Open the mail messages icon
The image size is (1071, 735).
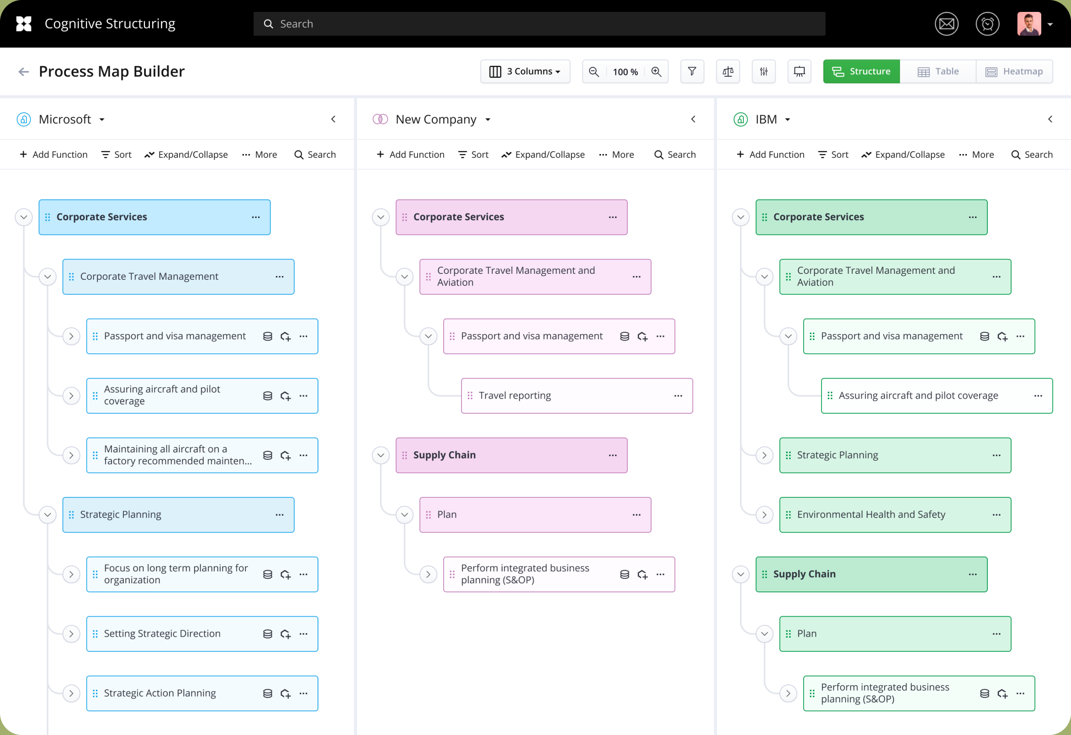947,24
